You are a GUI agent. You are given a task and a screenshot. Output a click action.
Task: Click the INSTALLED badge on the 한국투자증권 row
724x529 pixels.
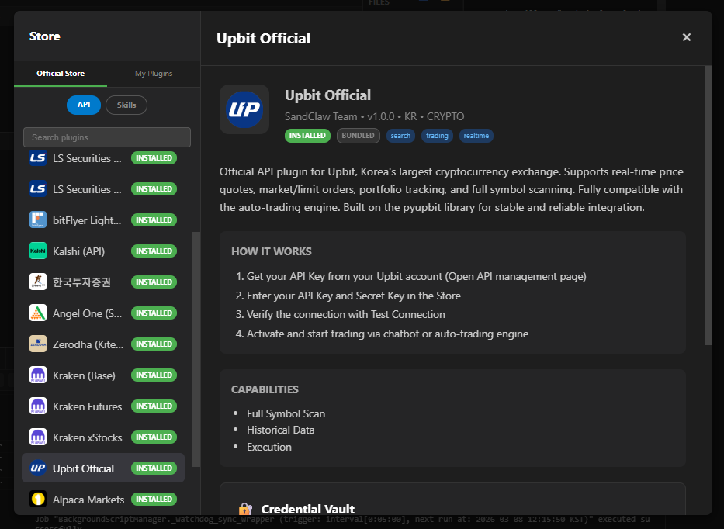[x=154, y=282]
